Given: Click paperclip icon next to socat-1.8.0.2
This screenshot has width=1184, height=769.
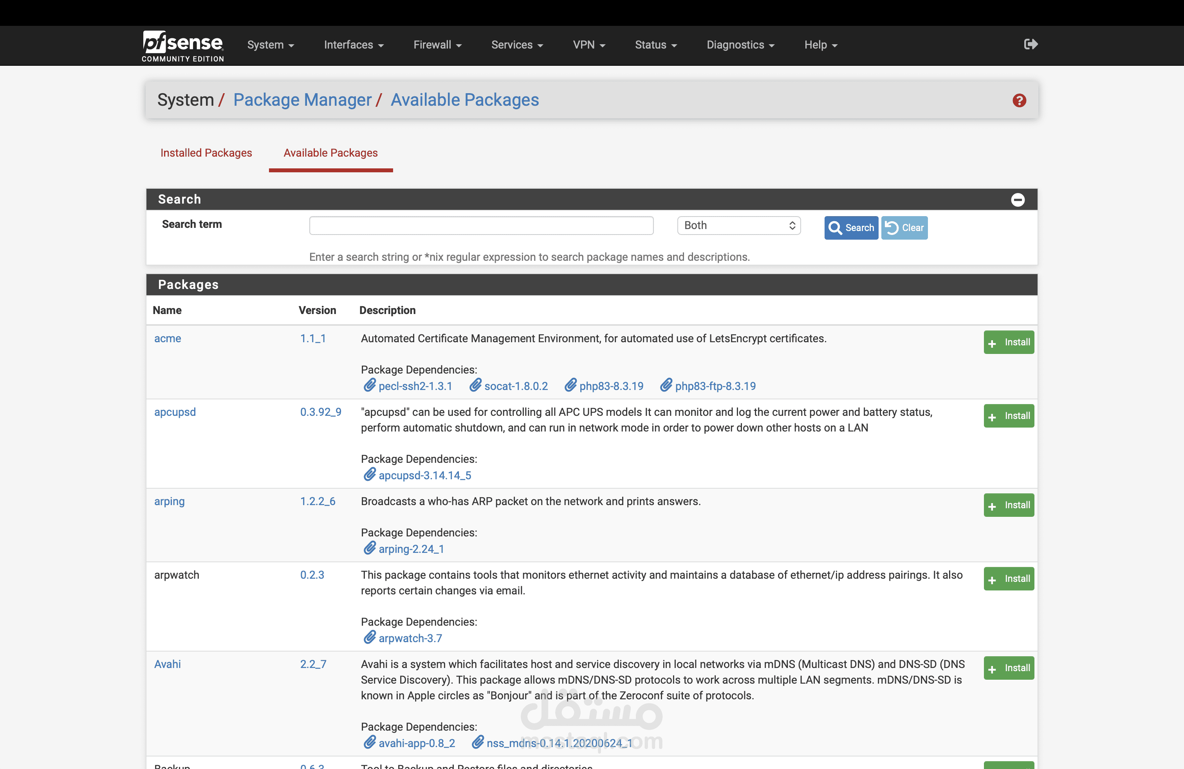Looking at the screenshot, I should tap(475, 386).
